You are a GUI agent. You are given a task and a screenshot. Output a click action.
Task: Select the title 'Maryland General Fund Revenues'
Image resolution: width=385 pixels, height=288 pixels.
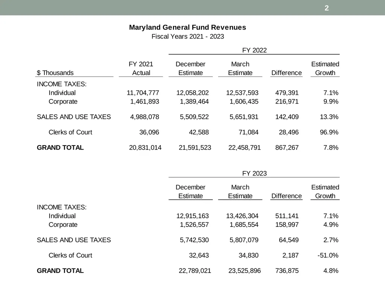188,27
